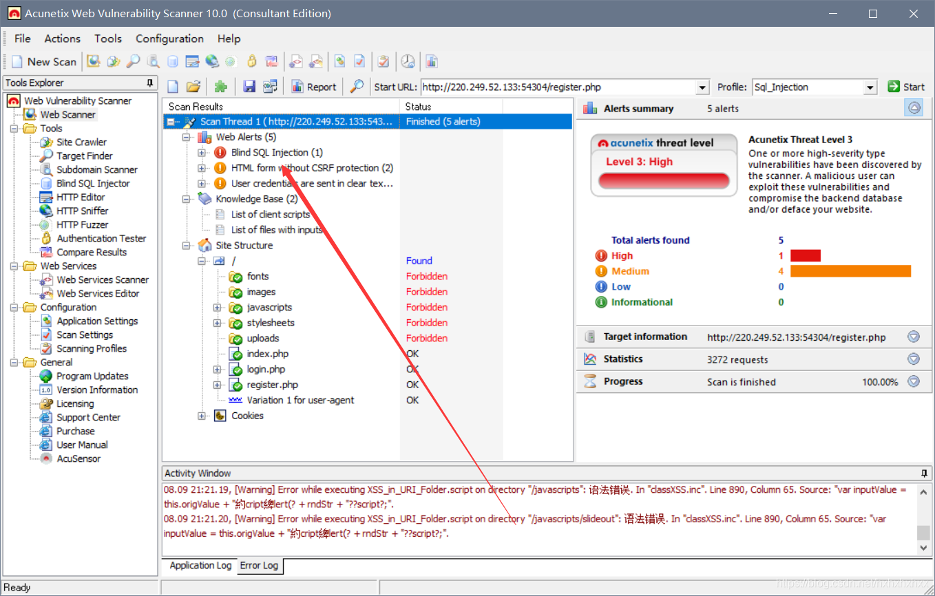Collapse the Site Structure node
The width and height of the screenshot is (935, 596).
coord(186,246)
